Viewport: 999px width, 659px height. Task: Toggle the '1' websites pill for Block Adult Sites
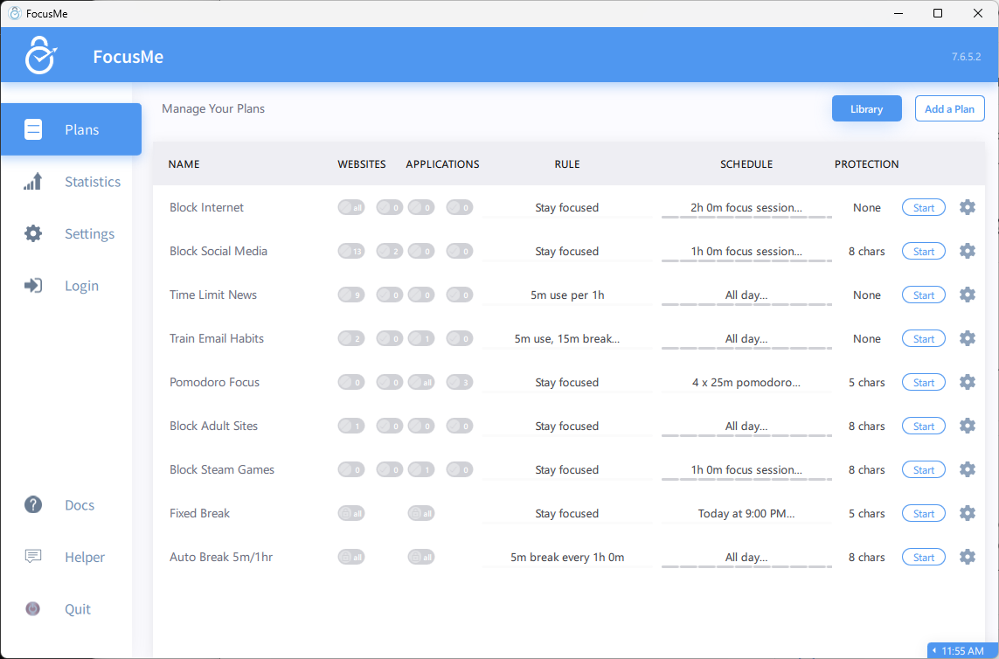pyautogui.click(x=351, y=426)
